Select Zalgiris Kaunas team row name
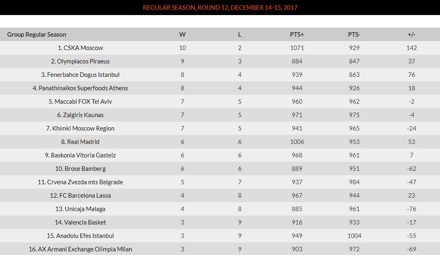The height and width of the screenshot is (255, 440). coord(80,115)
